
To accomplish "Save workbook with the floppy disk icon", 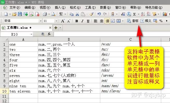I will [20, 14].
